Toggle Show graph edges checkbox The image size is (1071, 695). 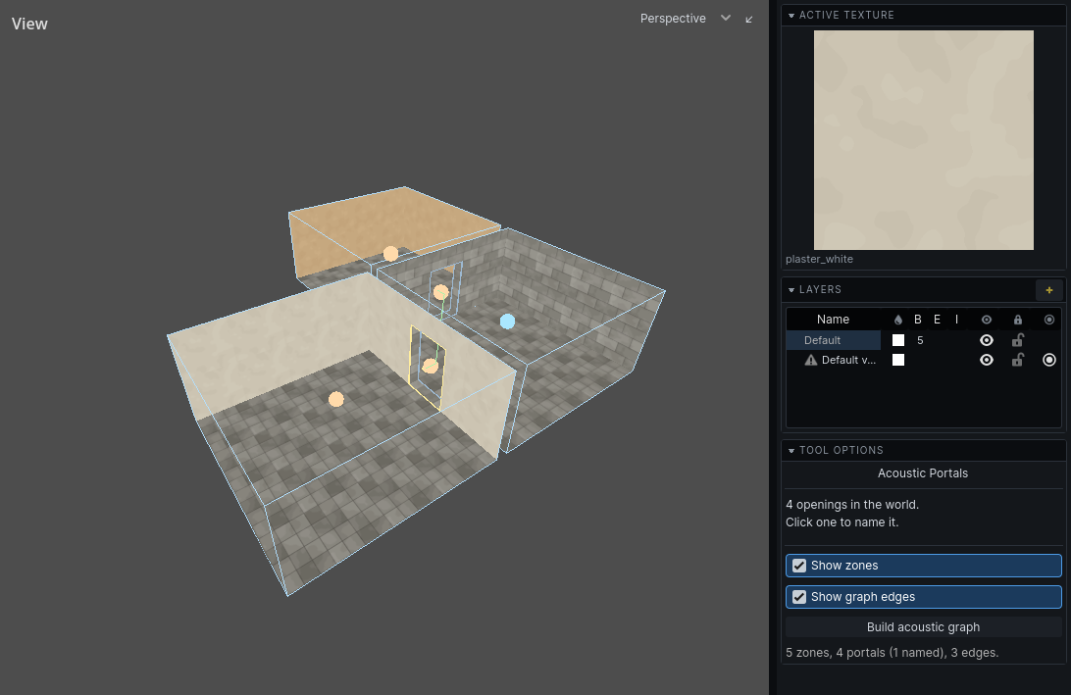[x=799, y=597]
